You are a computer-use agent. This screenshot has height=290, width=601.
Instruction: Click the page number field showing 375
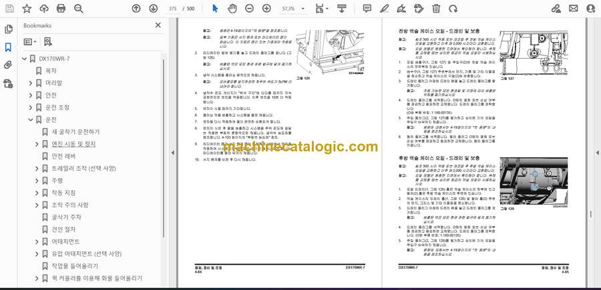tap(172, 9)
